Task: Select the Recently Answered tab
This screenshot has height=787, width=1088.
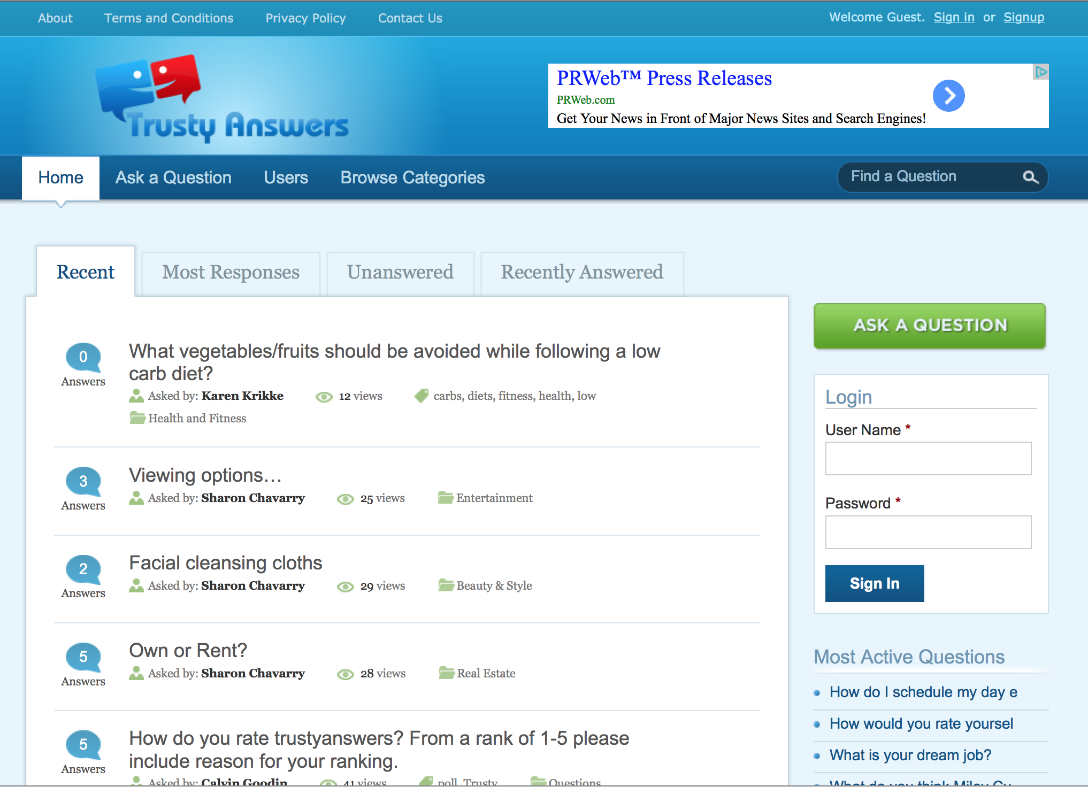Action: point(582,272)
